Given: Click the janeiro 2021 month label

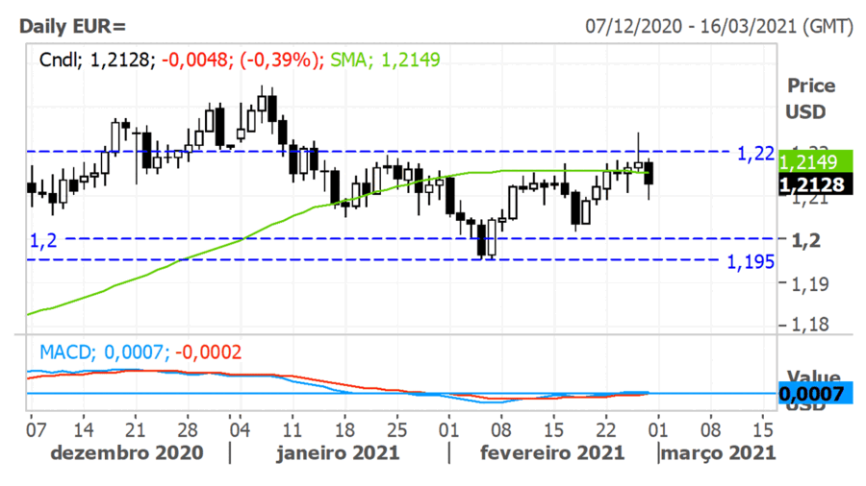Looking at the screenshot, I should coord(337,451).
